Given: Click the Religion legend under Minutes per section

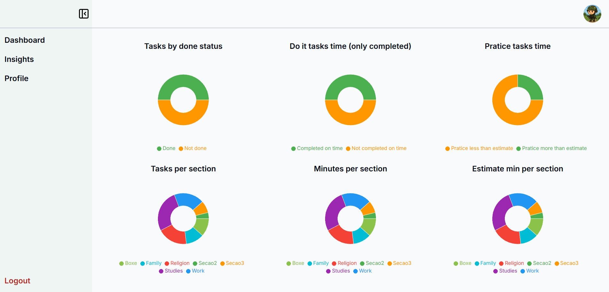Looking at the screenshot, I should click(x=344, y=263).
